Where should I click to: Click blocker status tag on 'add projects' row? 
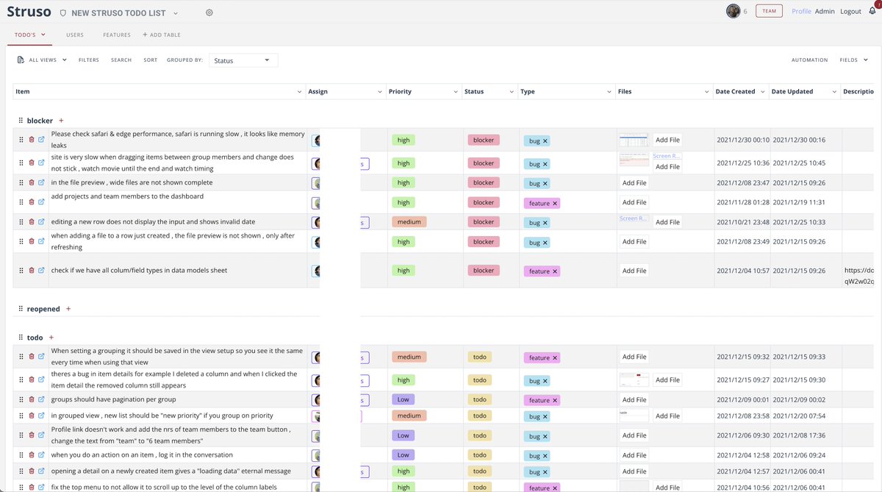(x=484, y=202)
